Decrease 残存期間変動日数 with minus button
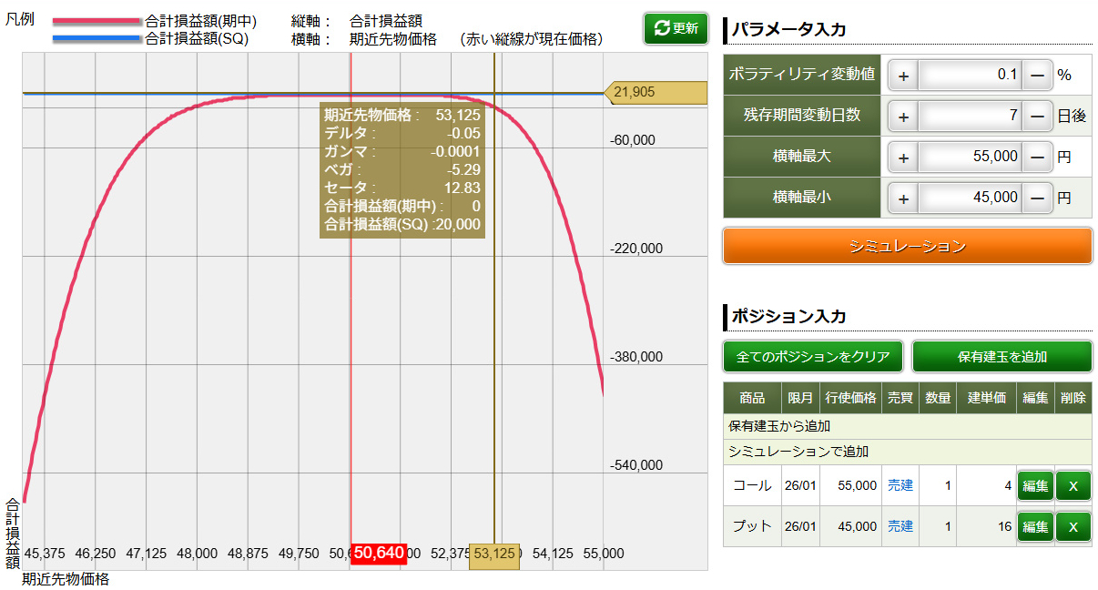 1037,116
